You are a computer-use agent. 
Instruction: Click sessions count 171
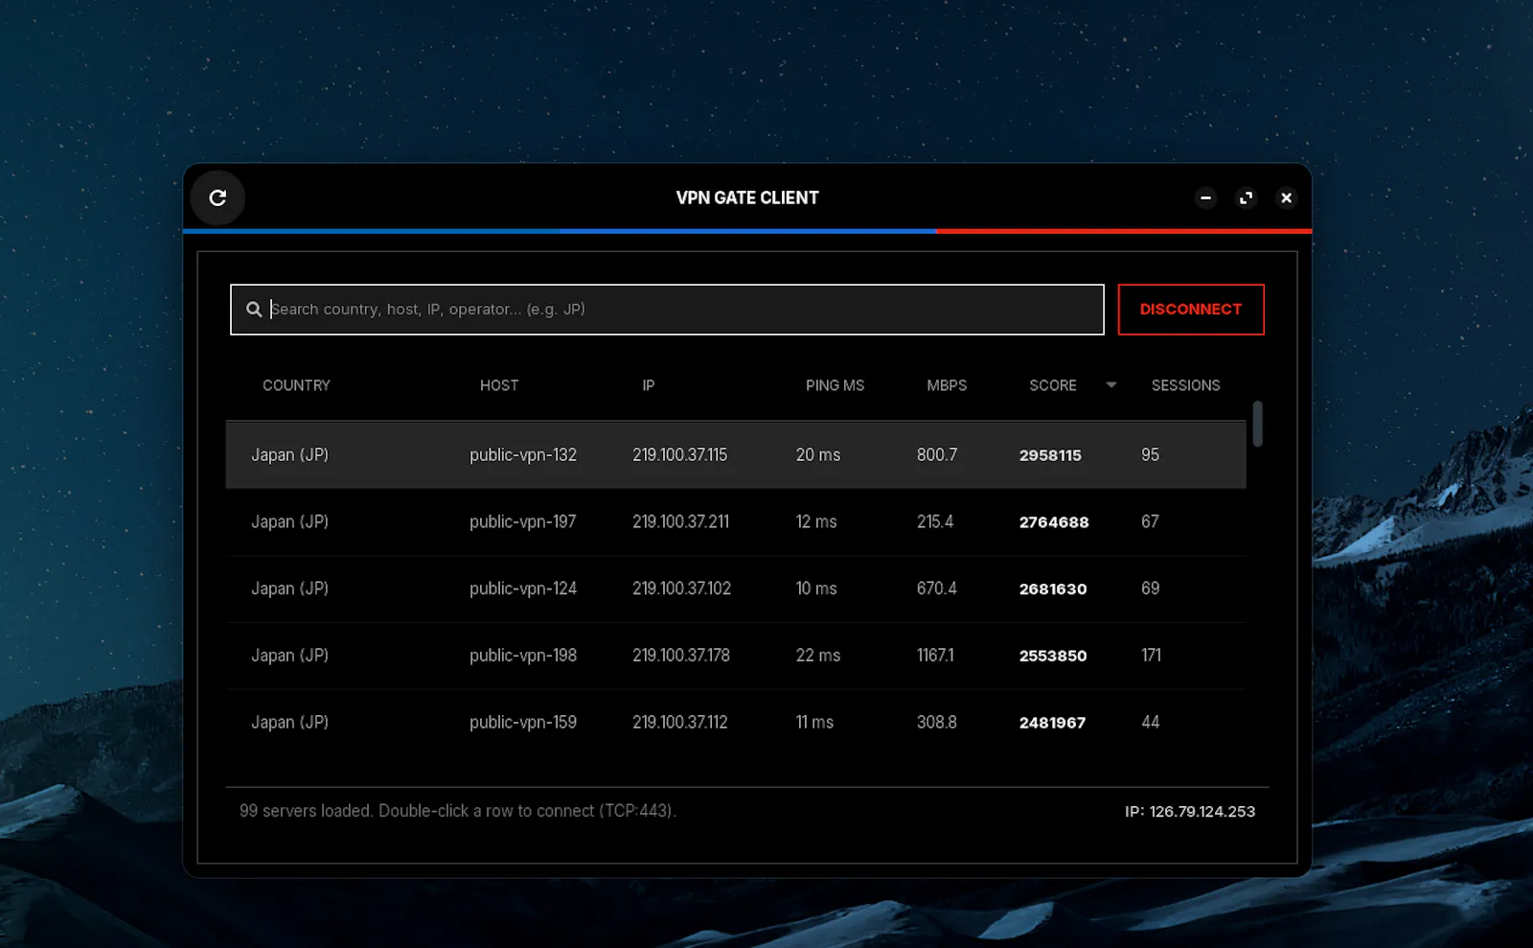1151,656
